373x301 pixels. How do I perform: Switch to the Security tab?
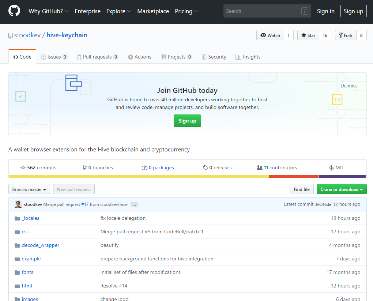[214, 57]
